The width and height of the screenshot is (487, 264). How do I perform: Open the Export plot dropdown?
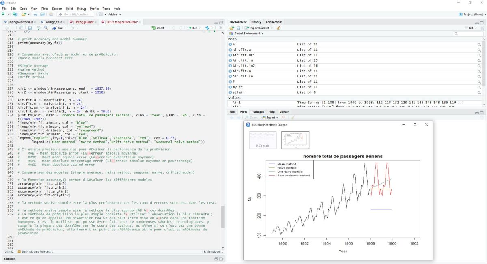(270, 117)
